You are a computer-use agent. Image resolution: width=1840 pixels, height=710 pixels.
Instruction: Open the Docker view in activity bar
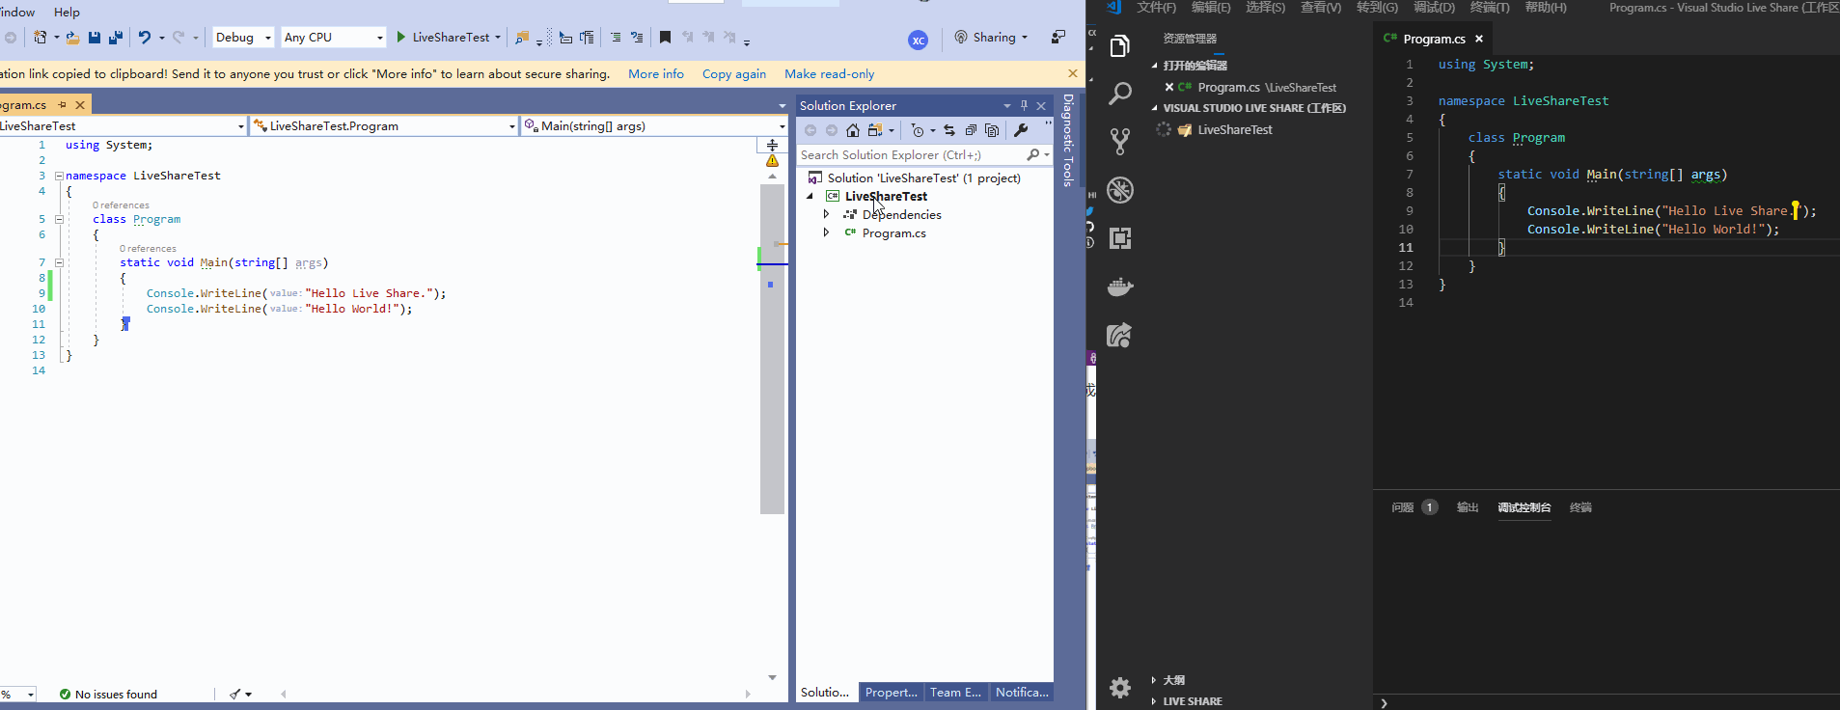(x=1119, y=287)
